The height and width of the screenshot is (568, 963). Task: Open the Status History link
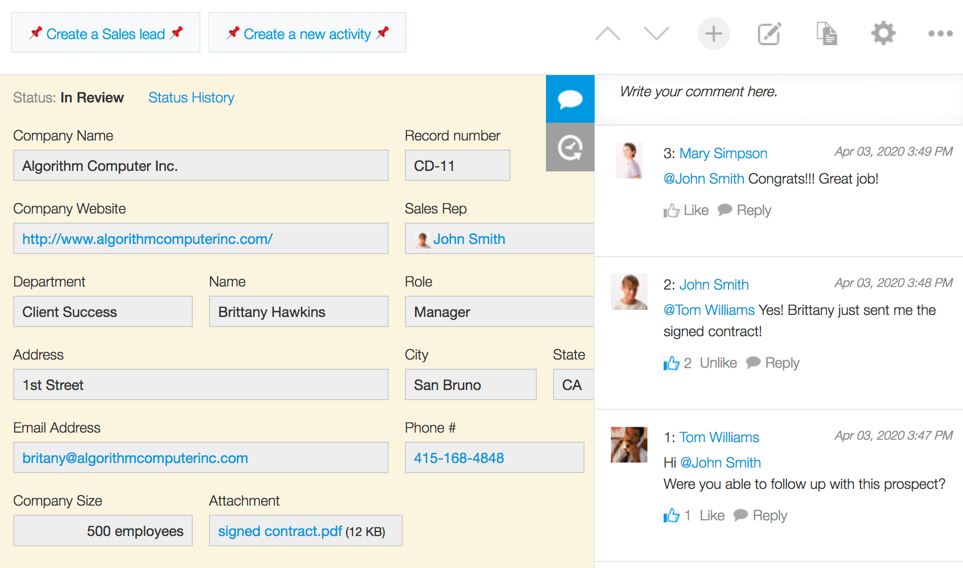pos(191,97)
